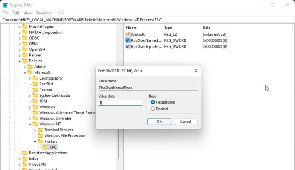Select the Decimal base radio button
Viewport: 295px width, 170px height.
[153, 109]
